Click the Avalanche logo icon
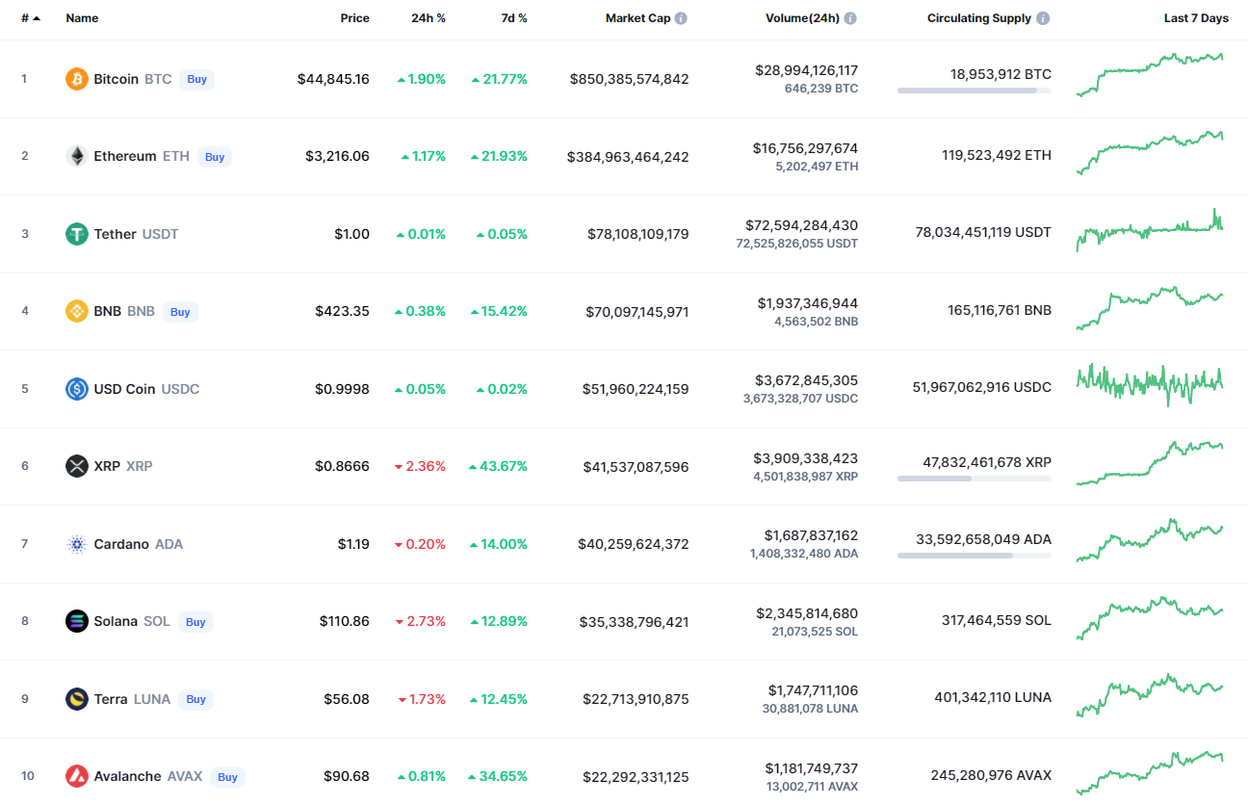The height and width of the screenshot is (805, 1248). coord(77,776)
